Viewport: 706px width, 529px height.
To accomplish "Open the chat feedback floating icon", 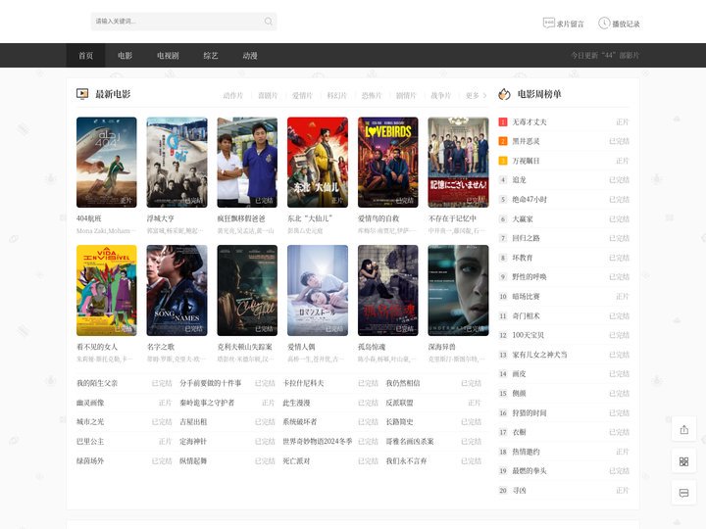I will (684, 493).
